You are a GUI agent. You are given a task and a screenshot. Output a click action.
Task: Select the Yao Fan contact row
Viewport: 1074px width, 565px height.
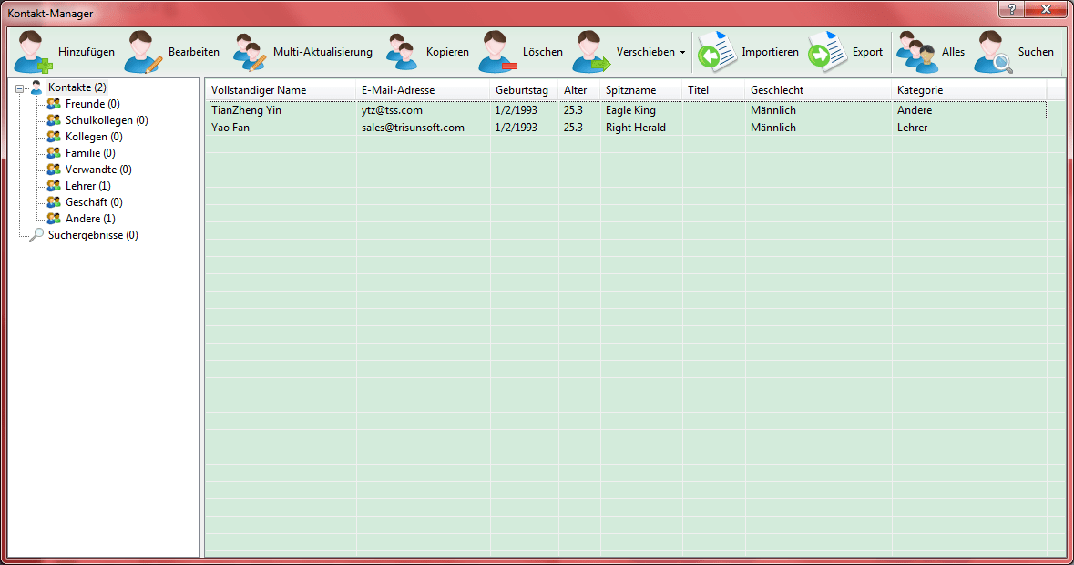click(627, 128)
